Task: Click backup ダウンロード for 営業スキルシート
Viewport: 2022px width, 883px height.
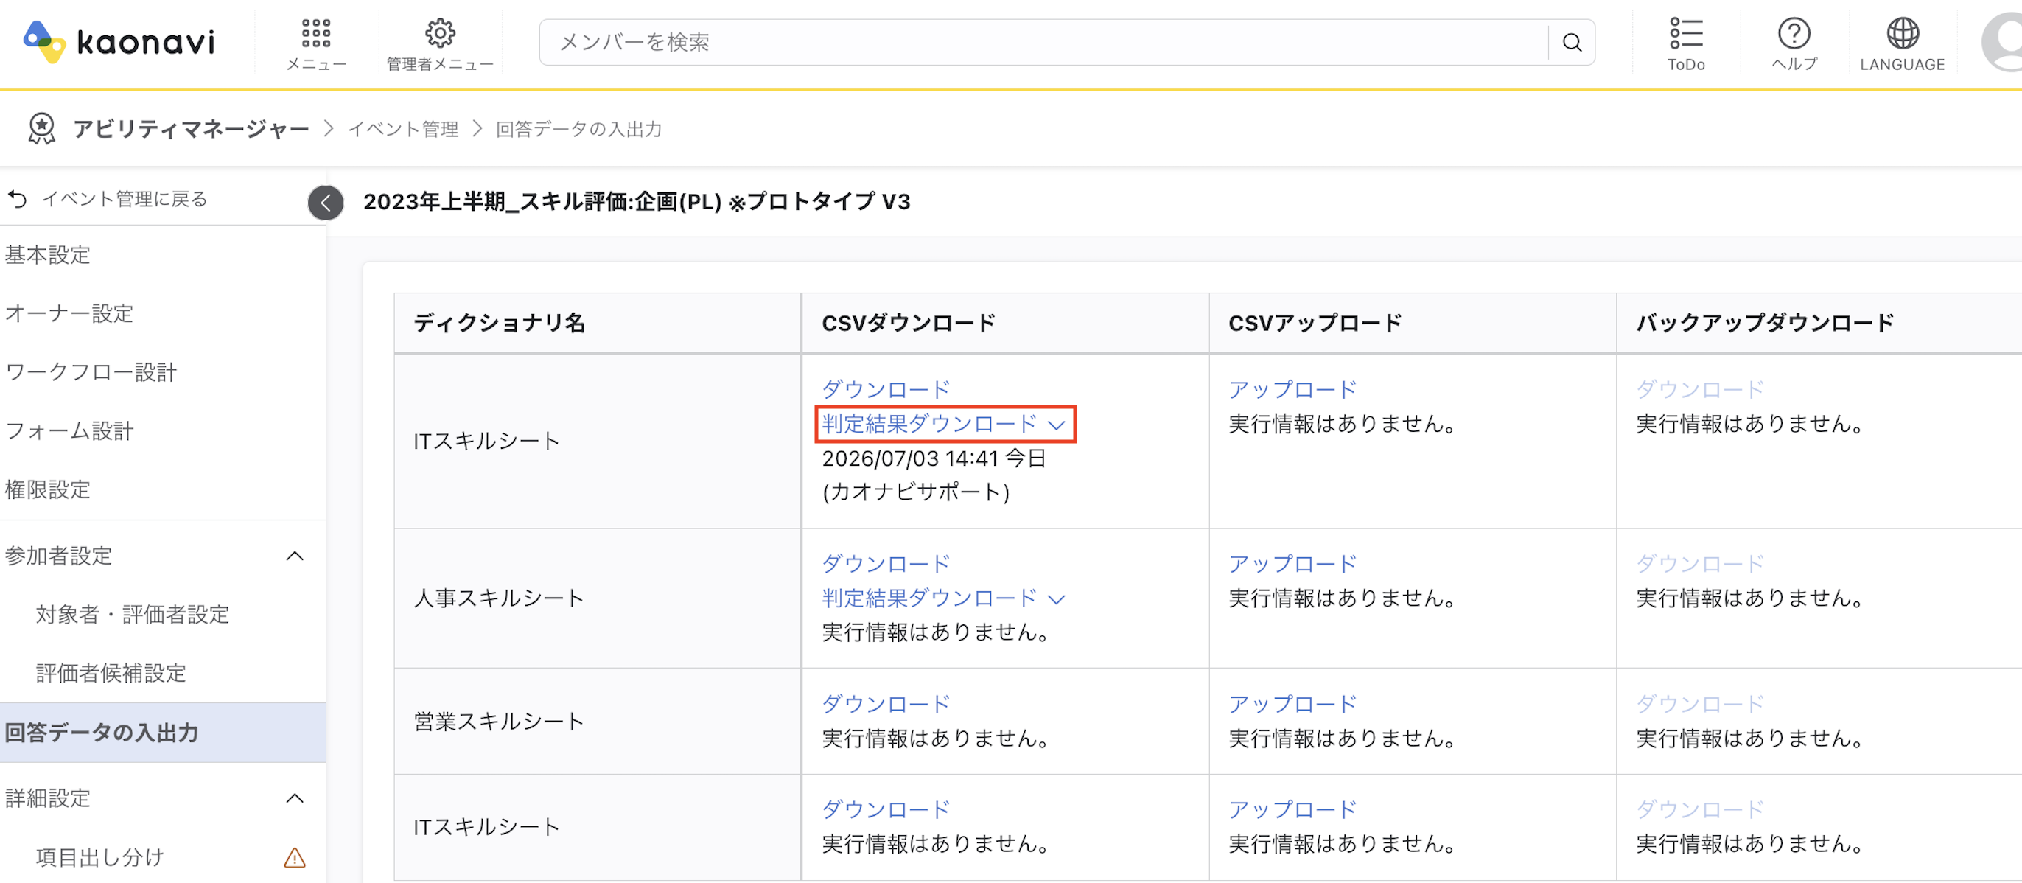Action: coord(1700,704)
